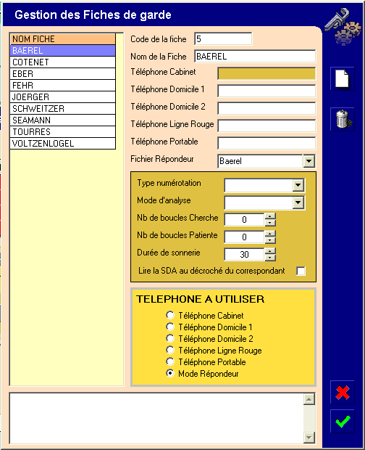Click the blank page new-fiche icon
This screenshot has height=450, width=365.
(x=342, y=78)
